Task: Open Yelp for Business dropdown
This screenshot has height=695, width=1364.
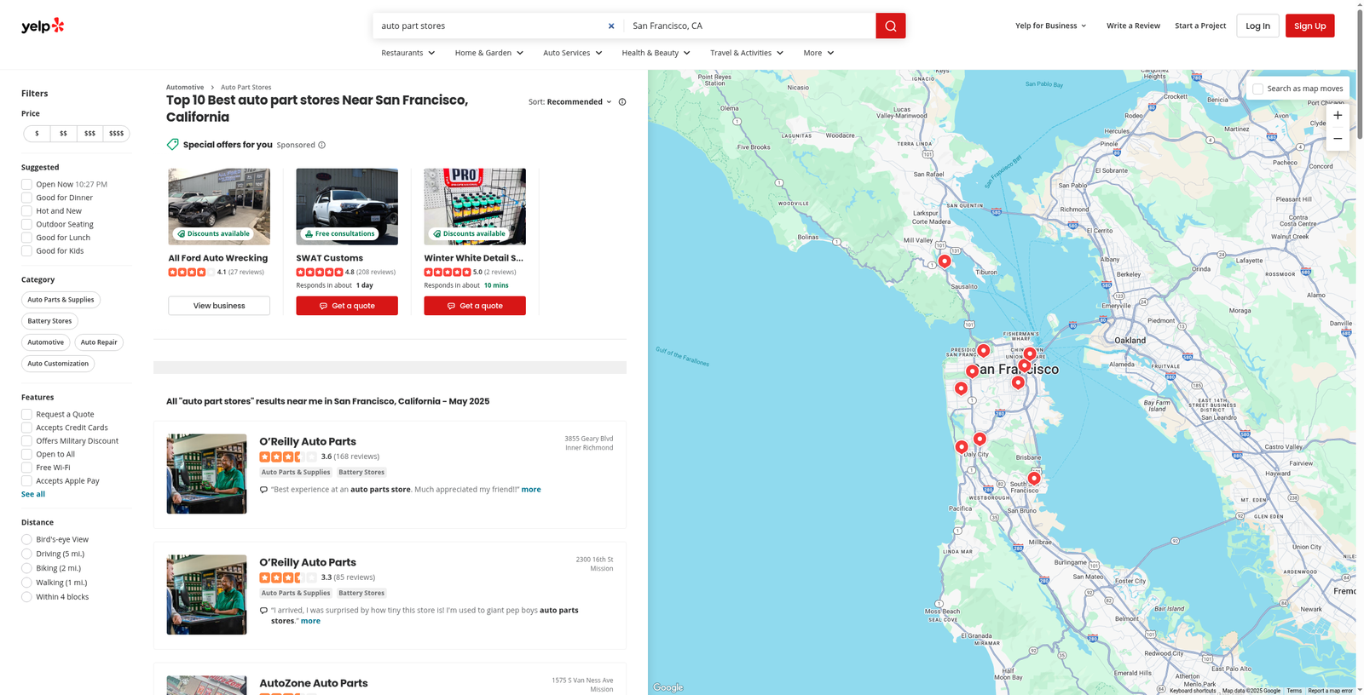Action: click(x=1051, y=26)
